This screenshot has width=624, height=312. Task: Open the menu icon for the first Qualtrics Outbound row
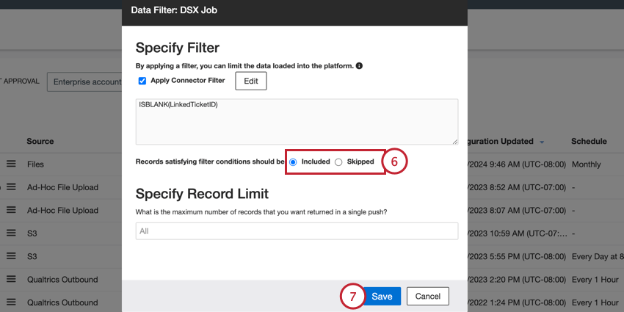[x=11, y=280]
